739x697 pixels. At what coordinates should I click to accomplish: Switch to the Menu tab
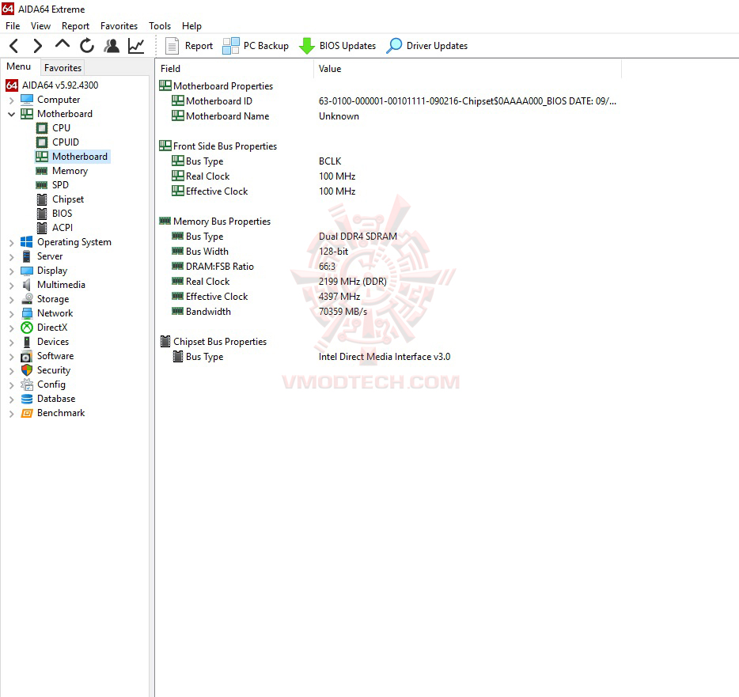point(18,67)
